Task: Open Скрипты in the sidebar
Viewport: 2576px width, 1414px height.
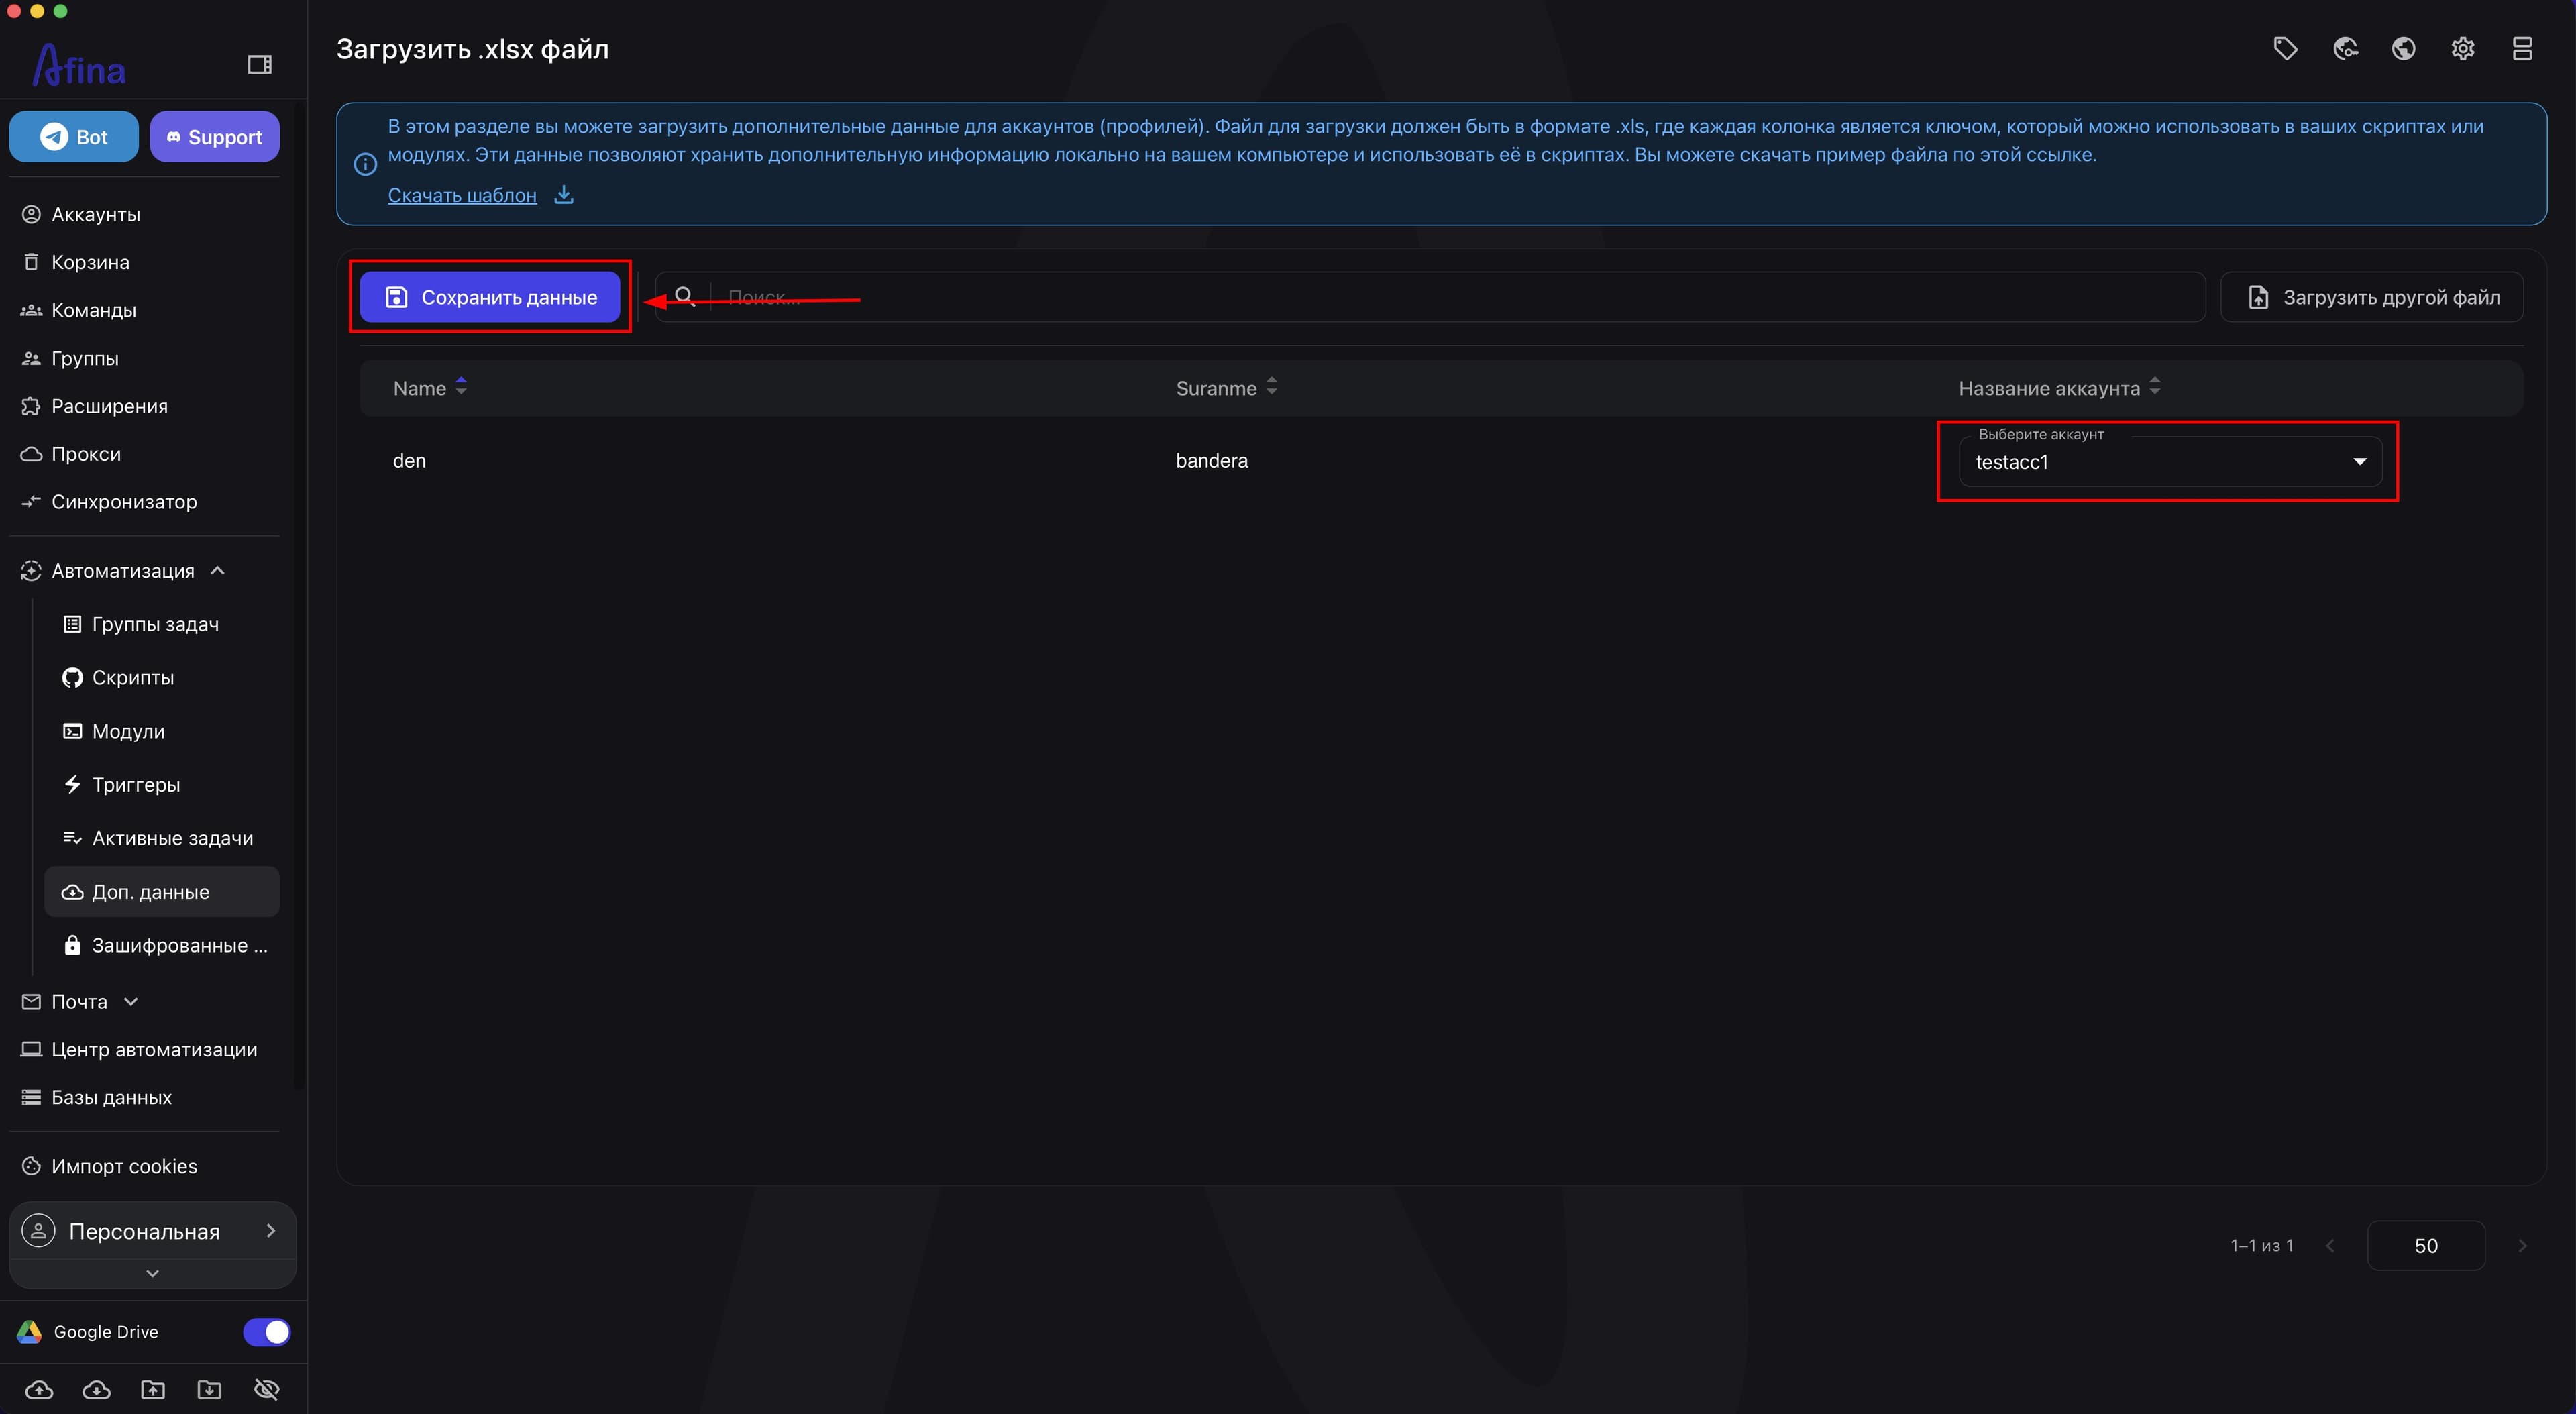Action: click(133, 678)
